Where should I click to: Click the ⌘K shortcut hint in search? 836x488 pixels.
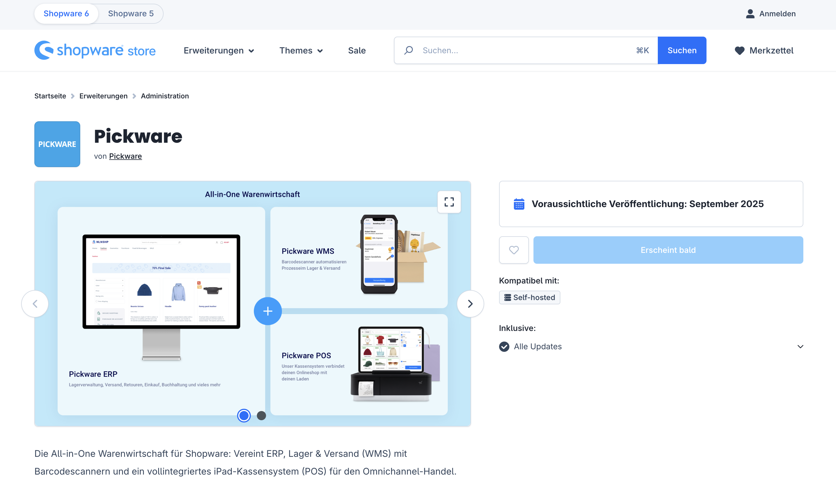click(642, 50)
